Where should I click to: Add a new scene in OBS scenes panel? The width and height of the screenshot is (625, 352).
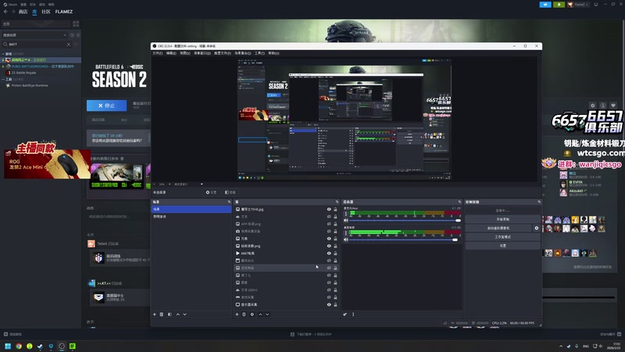pos(155,314)
